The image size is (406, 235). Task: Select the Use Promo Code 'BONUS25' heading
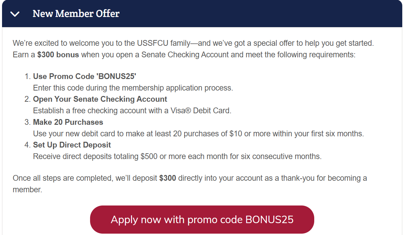pyautogui.click(x=84, y=76)
